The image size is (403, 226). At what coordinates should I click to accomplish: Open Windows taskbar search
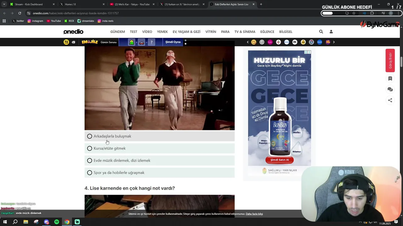[x=15, y=222]
